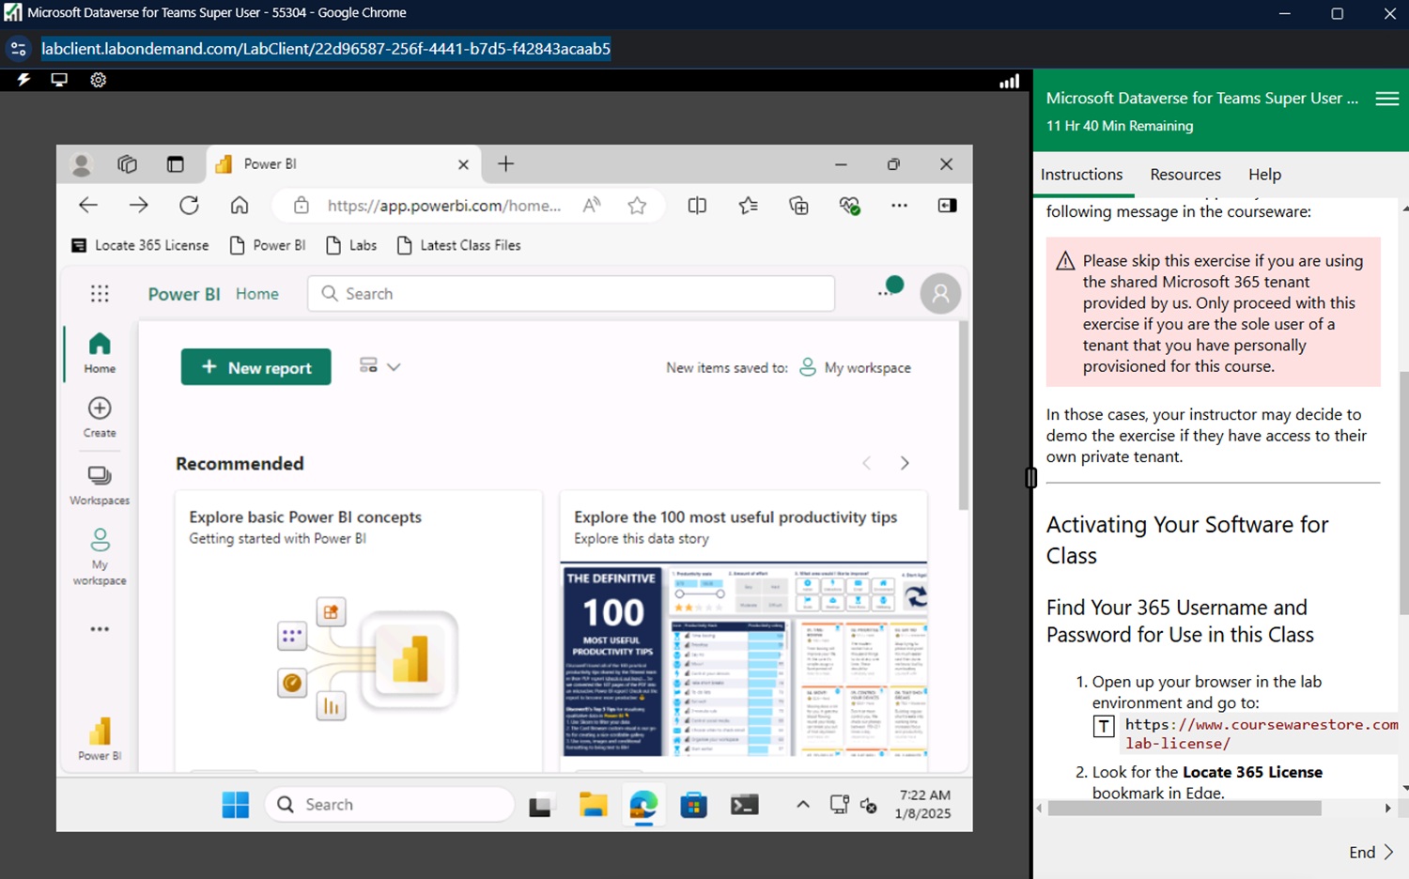Open the sidebar more options ellipsis
The height and width of the screenshot is (879, 1409).
click(x=100, y=629)
